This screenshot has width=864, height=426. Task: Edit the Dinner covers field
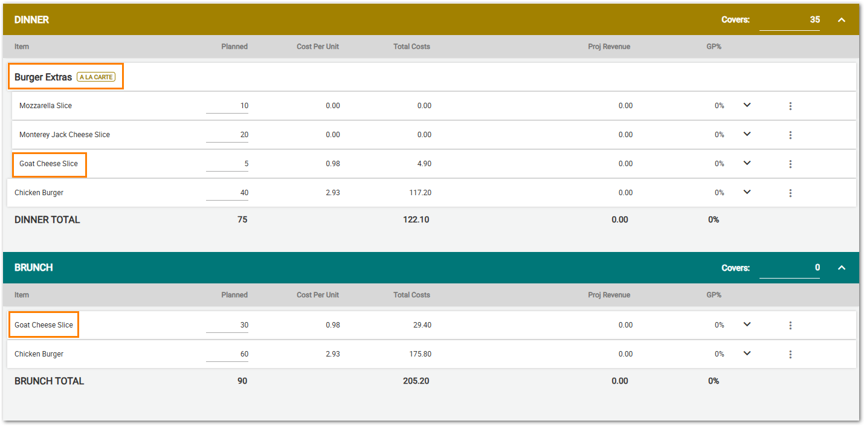pos(789,20)
